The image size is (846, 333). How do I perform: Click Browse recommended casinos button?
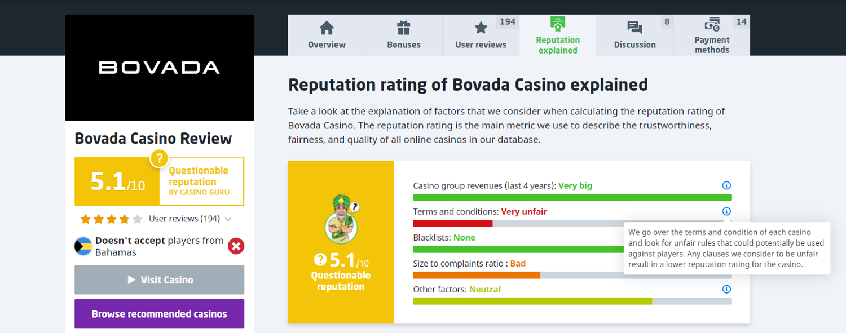(x=159, y=314)
